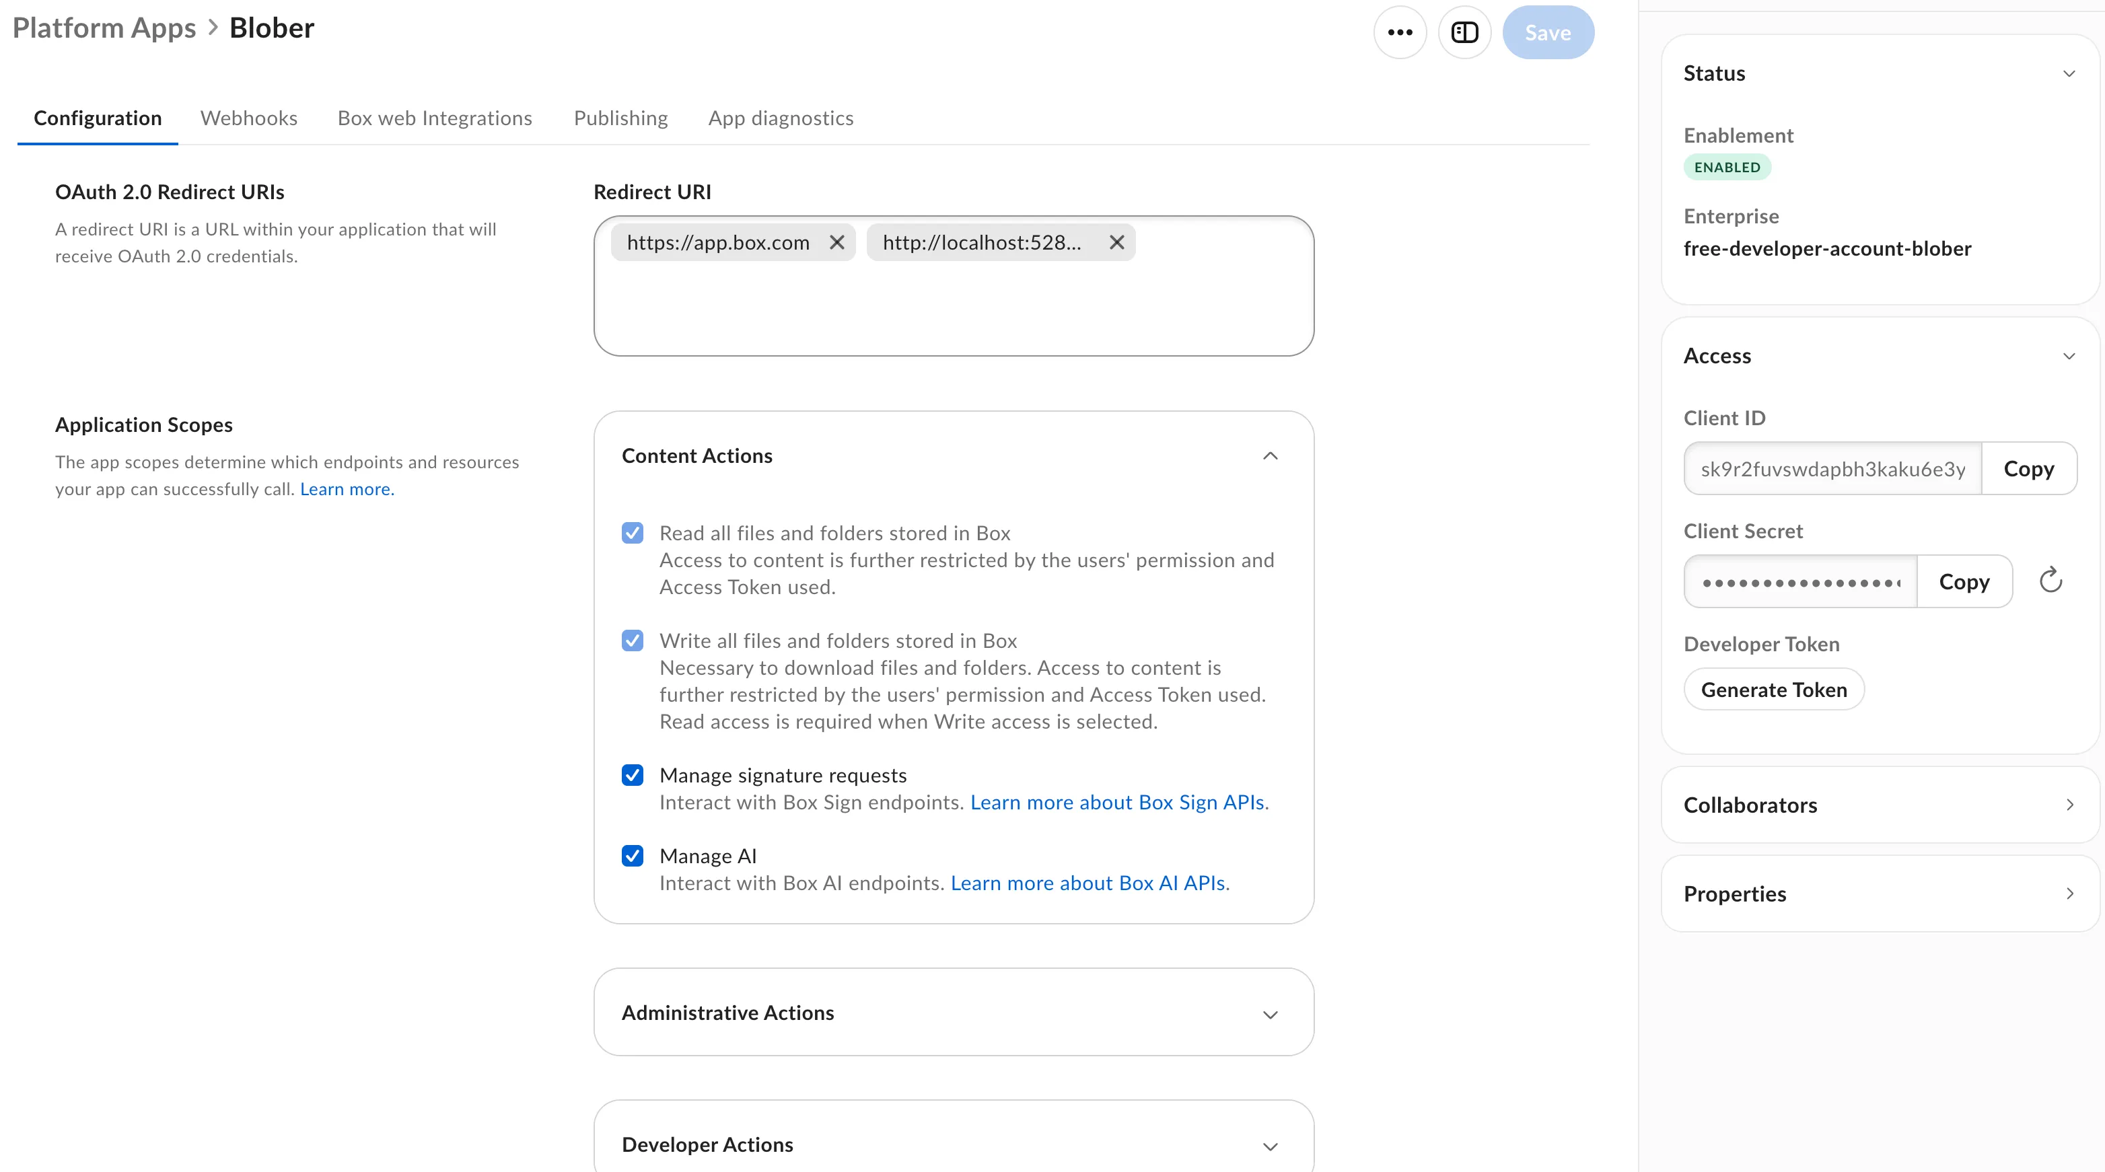Remove the https://app.box.com redirect URI
Viewport: 2105px width, 1172px height.
coord(836,243)
